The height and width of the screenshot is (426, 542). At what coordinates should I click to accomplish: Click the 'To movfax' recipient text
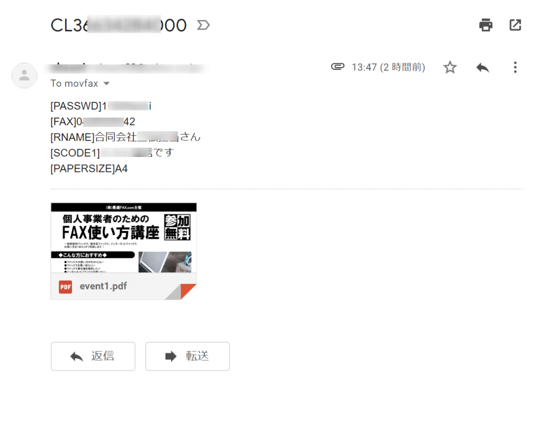click(74, 84)
